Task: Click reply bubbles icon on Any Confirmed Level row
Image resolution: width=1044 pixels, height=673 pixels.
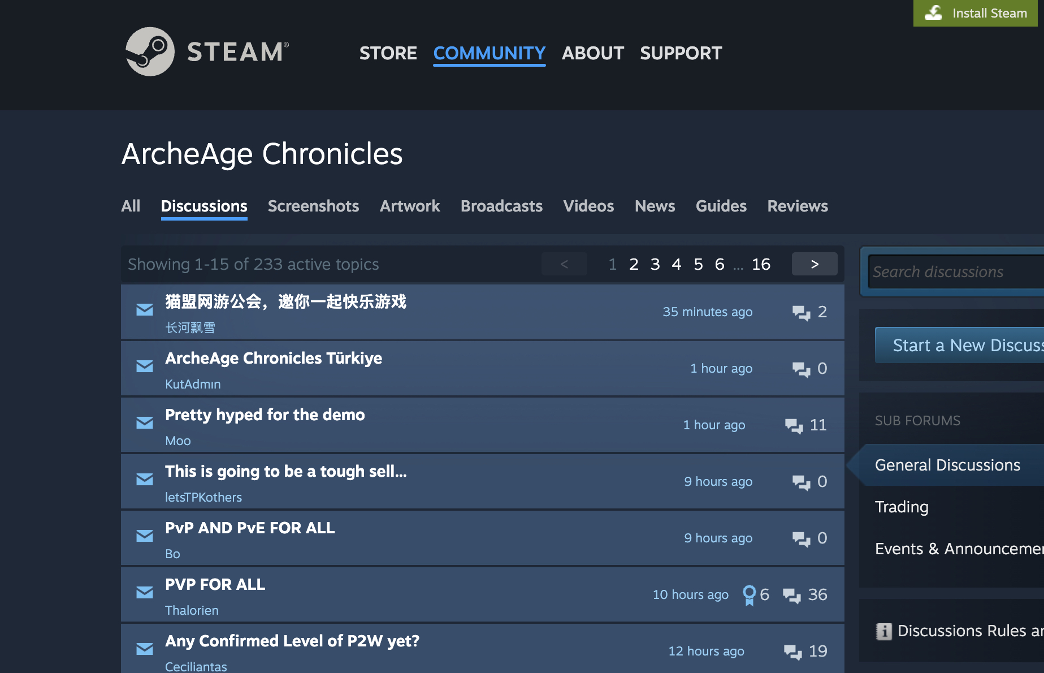Action: click(x=793, y=652)
